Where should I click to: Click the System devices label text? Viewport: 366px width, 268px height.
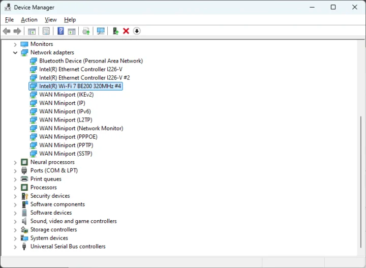coord(49,238)
